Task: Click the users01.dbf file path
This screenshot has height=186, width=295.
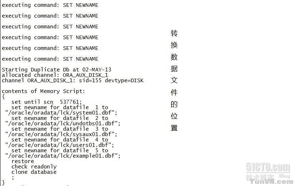Action: [x=59, y=145]
